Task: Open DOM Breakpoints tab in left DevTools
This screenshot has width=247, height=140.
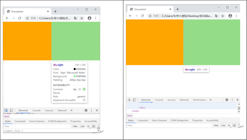Action: click(57, 121)
